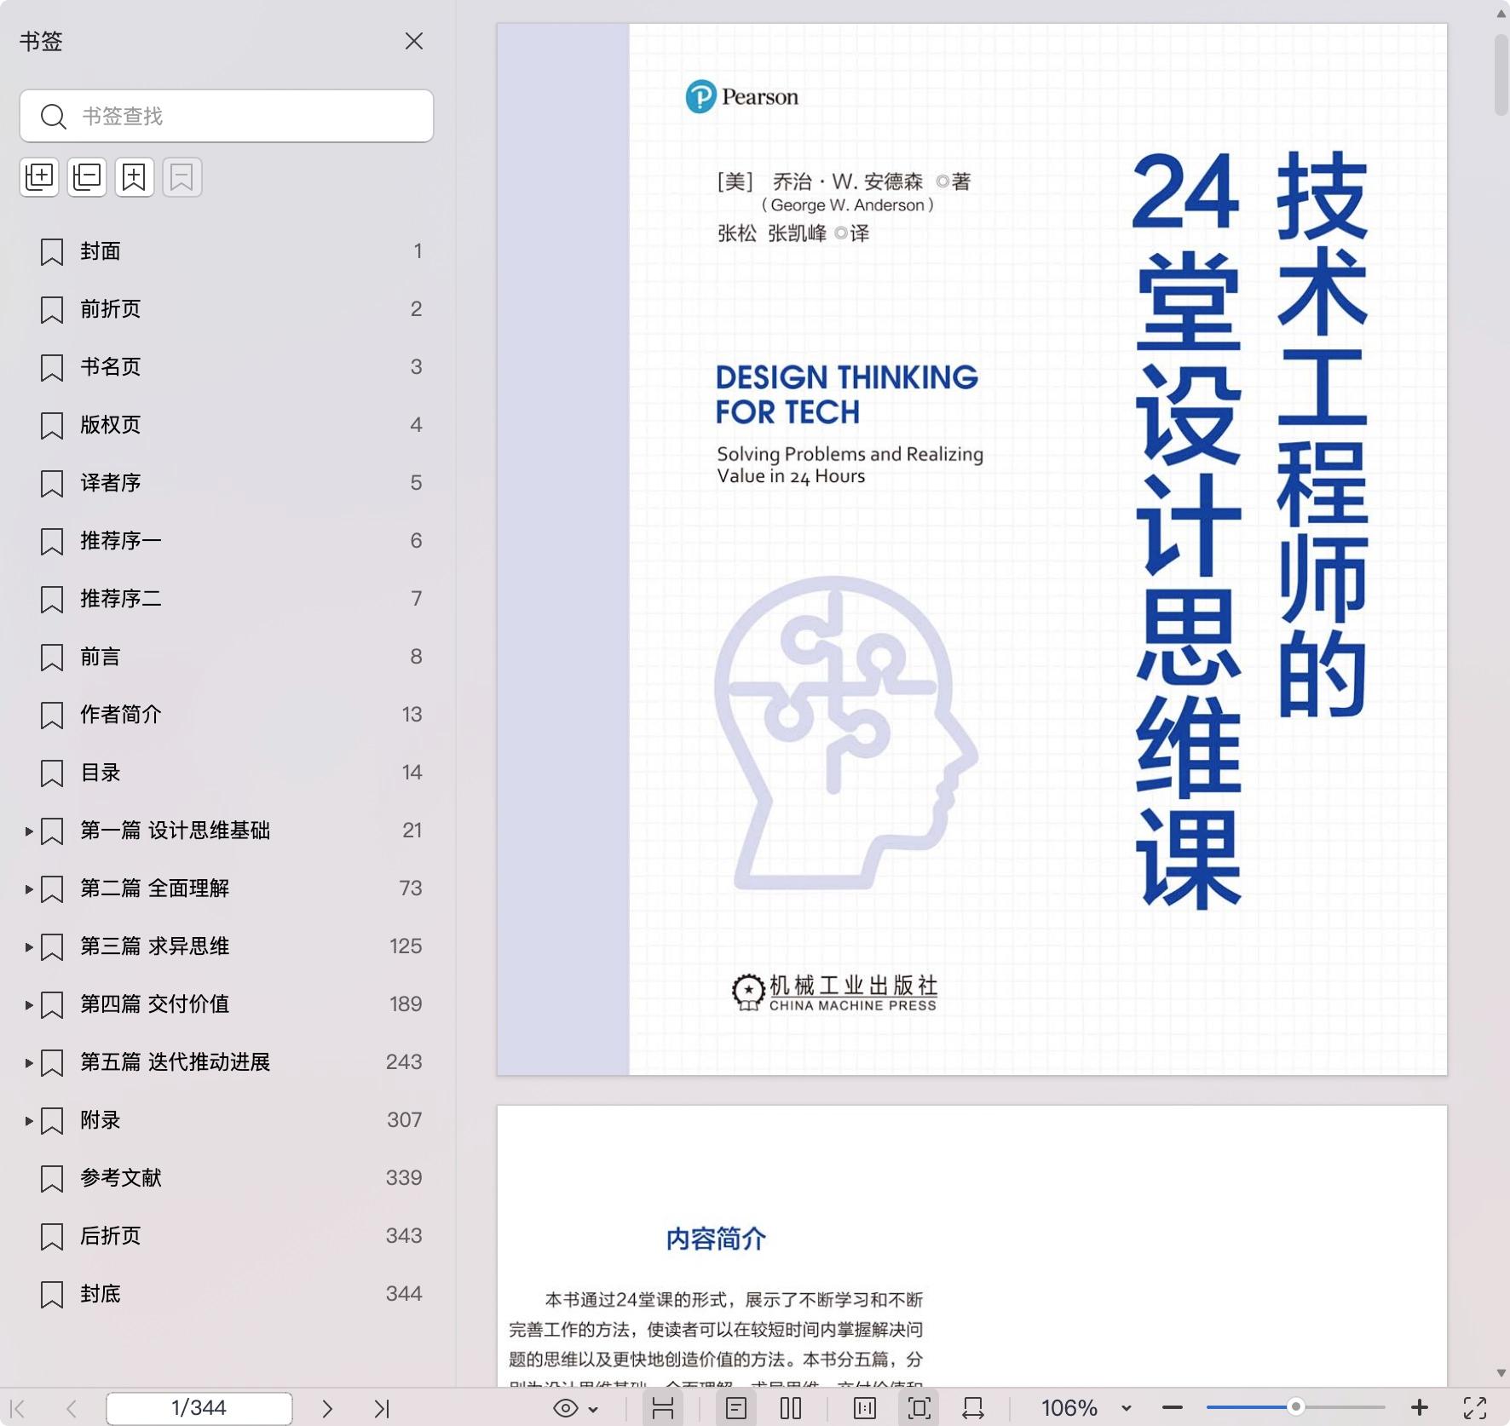Close the 书签 bookmarks panel
This screenshot has width=1510, height=1426.
point(414,41)
